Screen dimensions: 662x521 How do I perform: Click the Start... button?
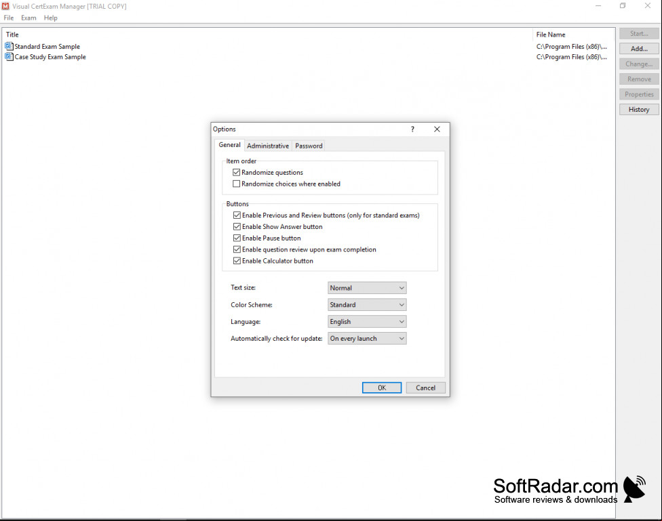(639, 33)
